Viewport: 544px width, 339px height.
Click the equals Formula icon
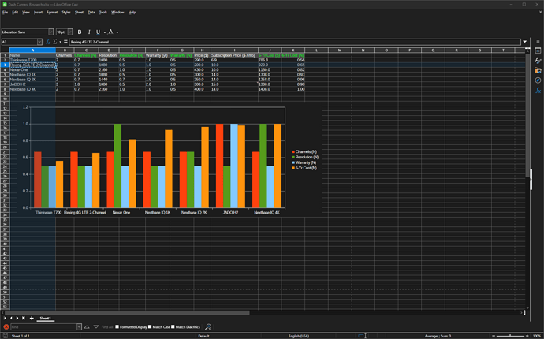click(x=65, y=42)
